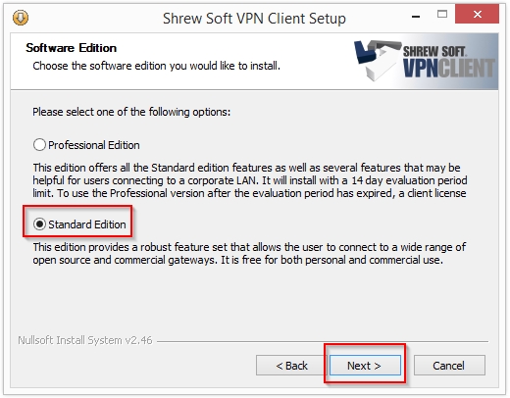
Task: Click the Shrew Soft arrow logo graphic
Action: 378,60
